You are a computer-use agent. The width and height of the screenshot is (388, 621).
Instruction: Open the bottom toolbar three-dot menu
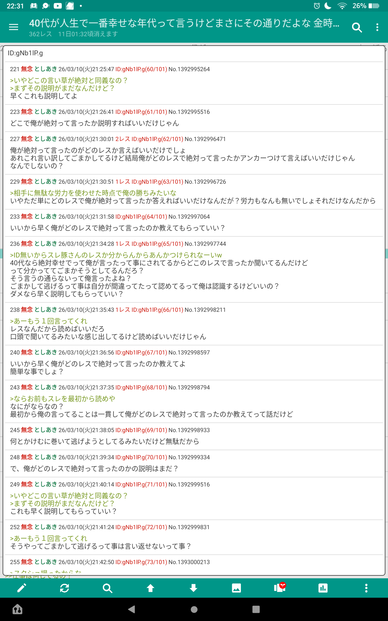pos(366,588)
